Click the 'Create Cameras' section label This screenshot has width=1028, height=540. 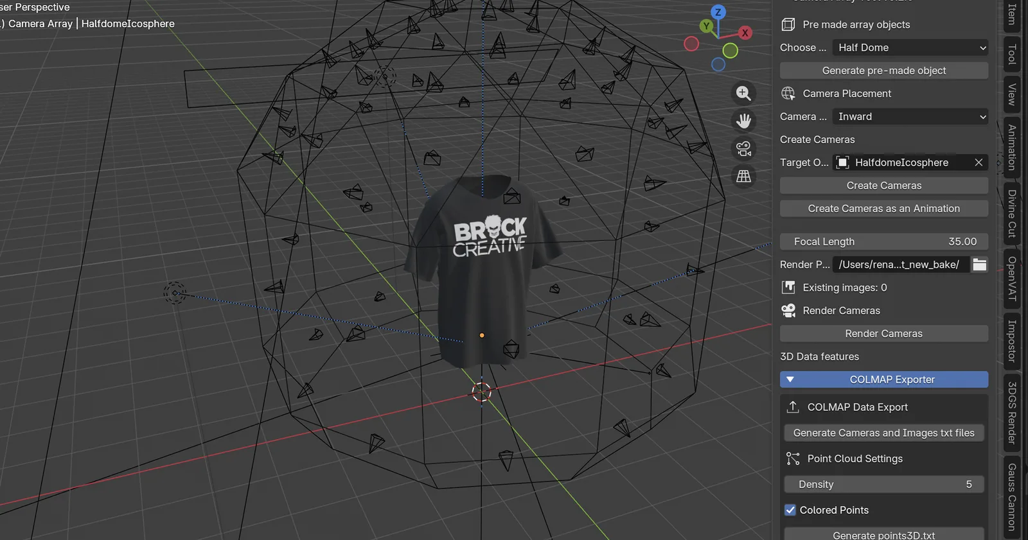tap(817, 139)
